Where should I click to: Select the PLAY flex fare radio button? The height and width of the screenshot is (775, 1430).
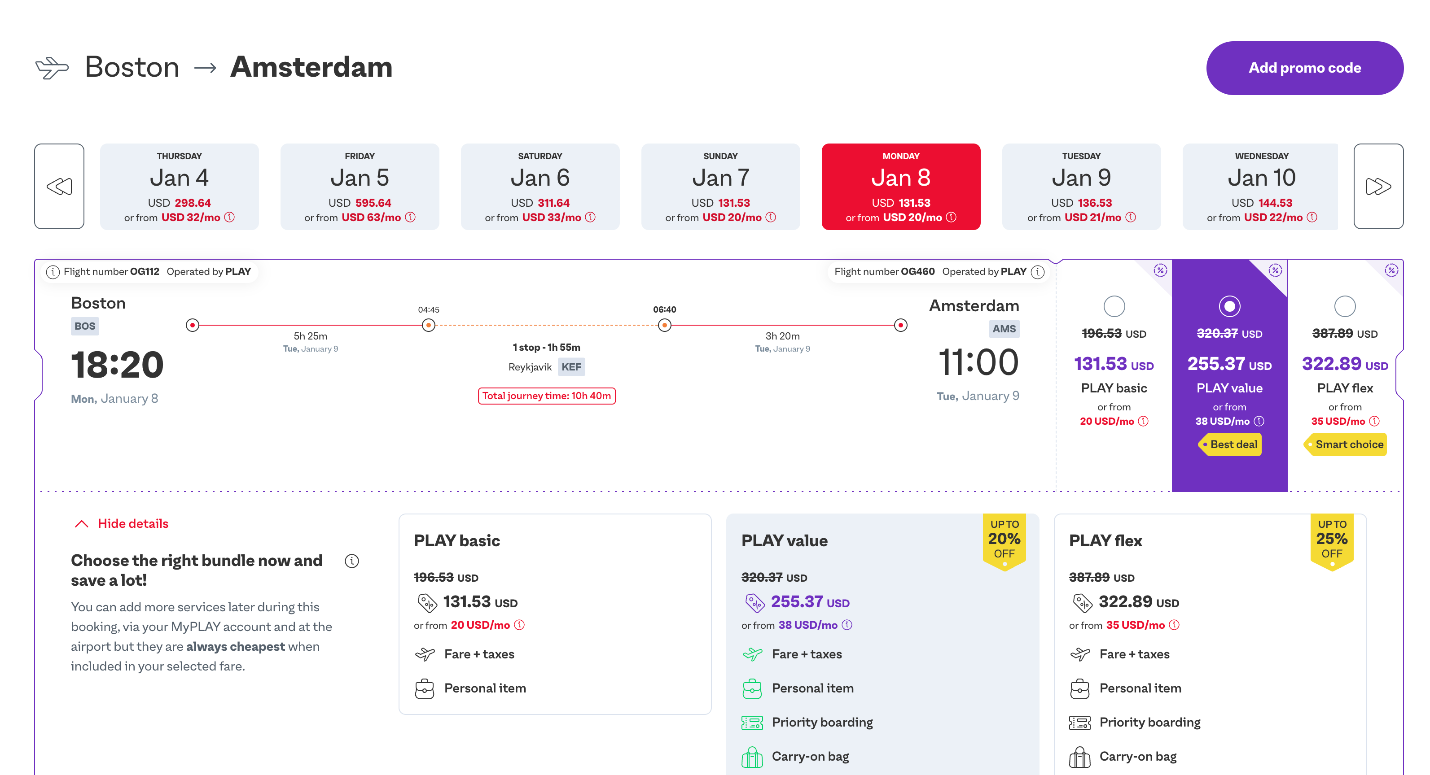click(x=1345, y=306)
